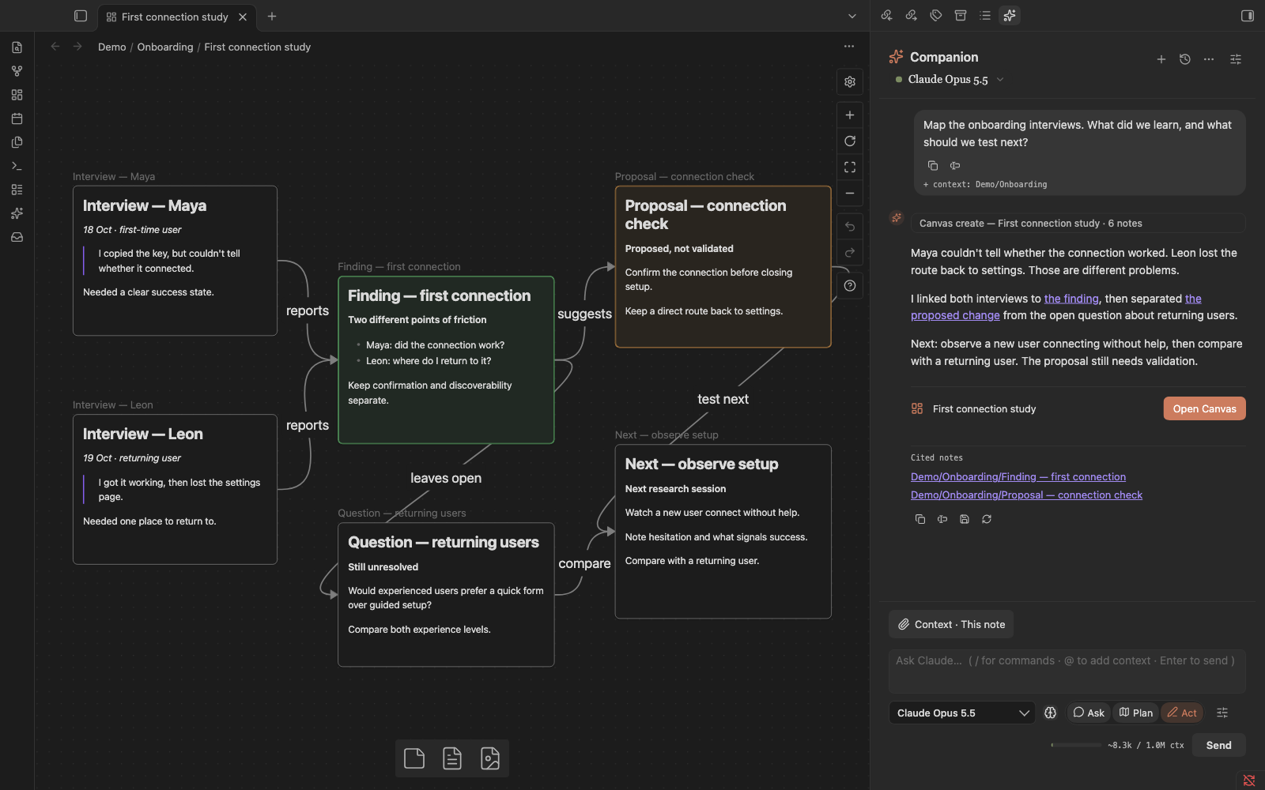
Task: Open cited note Finding — first connection
Action: coord(1018,477)
